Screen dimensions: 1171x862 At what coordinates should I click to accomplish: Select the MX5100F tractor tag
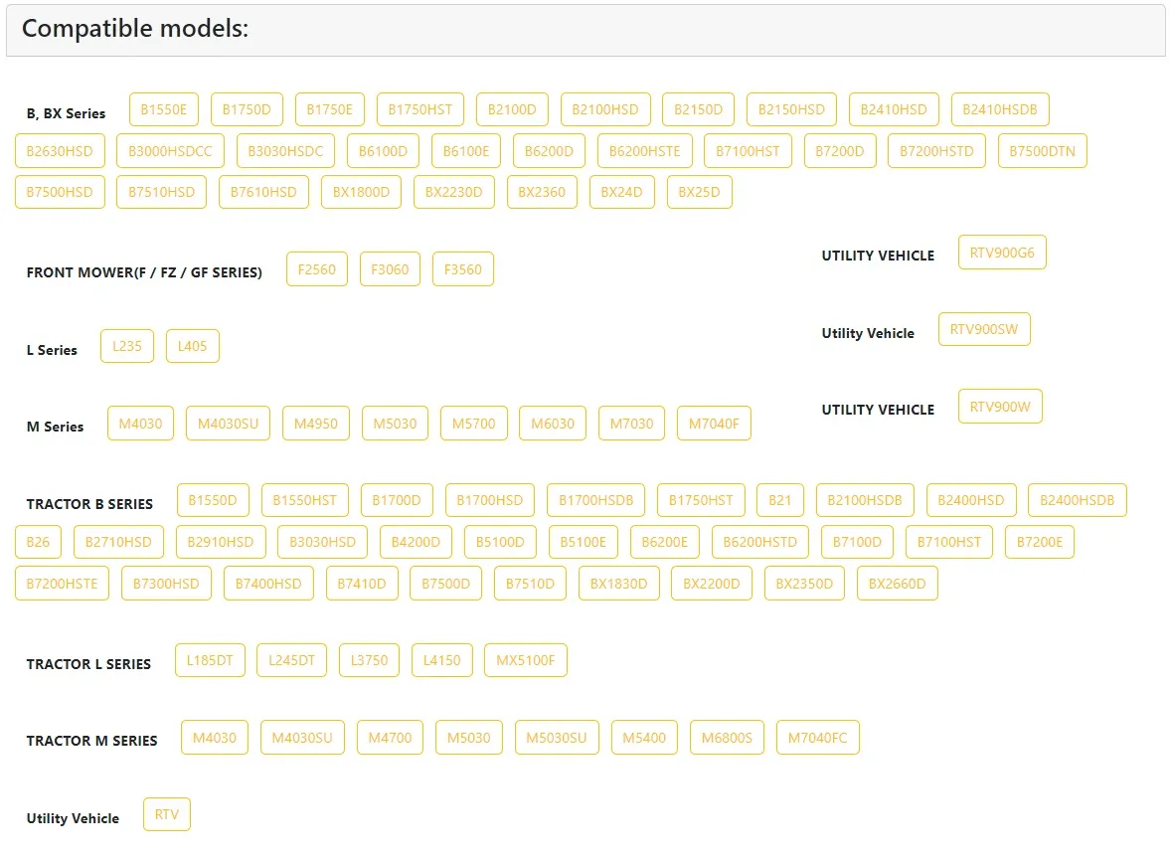pos(525,660)
